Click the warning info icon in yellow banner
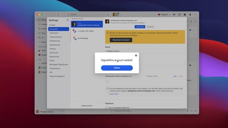The width and height of the screenshot is (228, 128). pyautogui.click(x=108, y=33)
